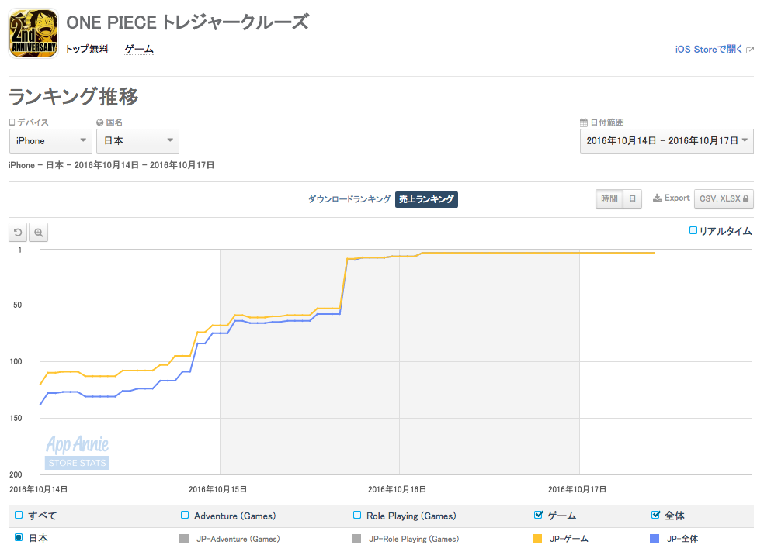This screenshot has height=552, width=757.
Task: Click the JP-全体 legend label
Action: click(682, 539)
